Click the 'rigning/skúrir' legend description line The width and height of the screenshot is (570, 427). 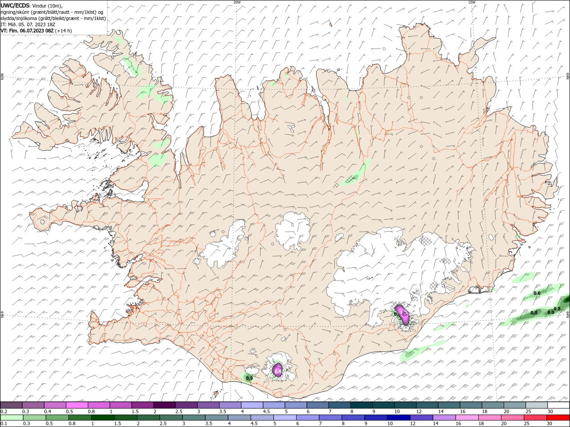click(52, 12)
